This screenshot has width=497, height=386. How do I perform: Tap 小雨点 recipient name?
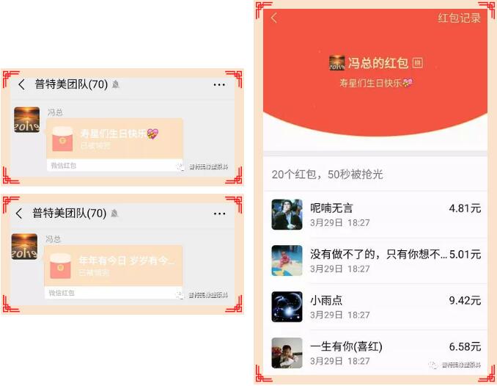326,300
